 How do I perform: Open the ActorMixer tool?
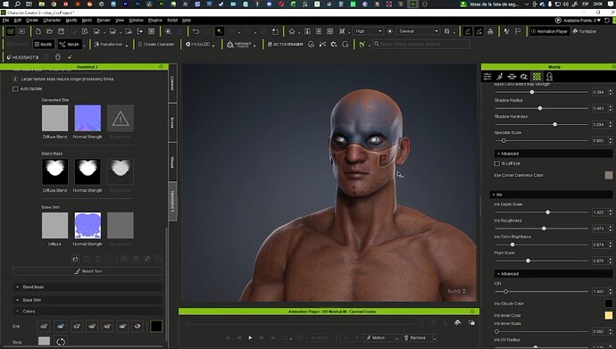(x=285, y=45)
